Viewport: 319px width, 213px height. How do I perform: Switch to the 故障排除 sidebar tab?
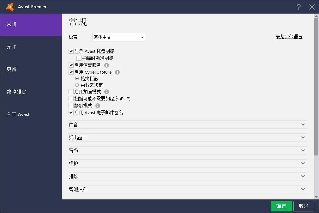(x=31, y=92)
